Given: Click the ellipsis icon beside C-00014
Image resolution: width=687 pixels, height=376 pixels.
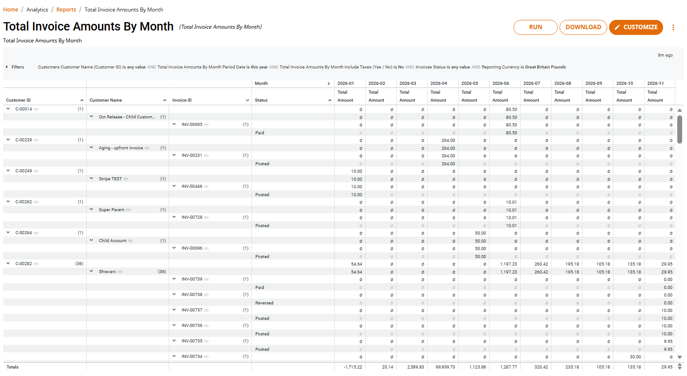Looking at the screenshot, I should click(x=36, y=109).
